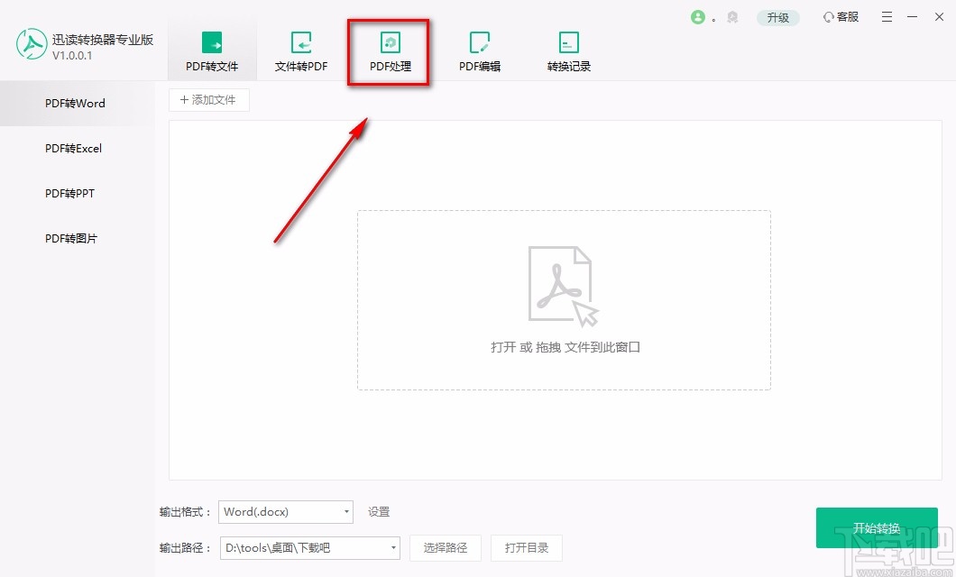Open the highlighted PDF处理 tool
The width and height of the screenshot is (956, 577).
pyautogui.click(x=388, y=50)
